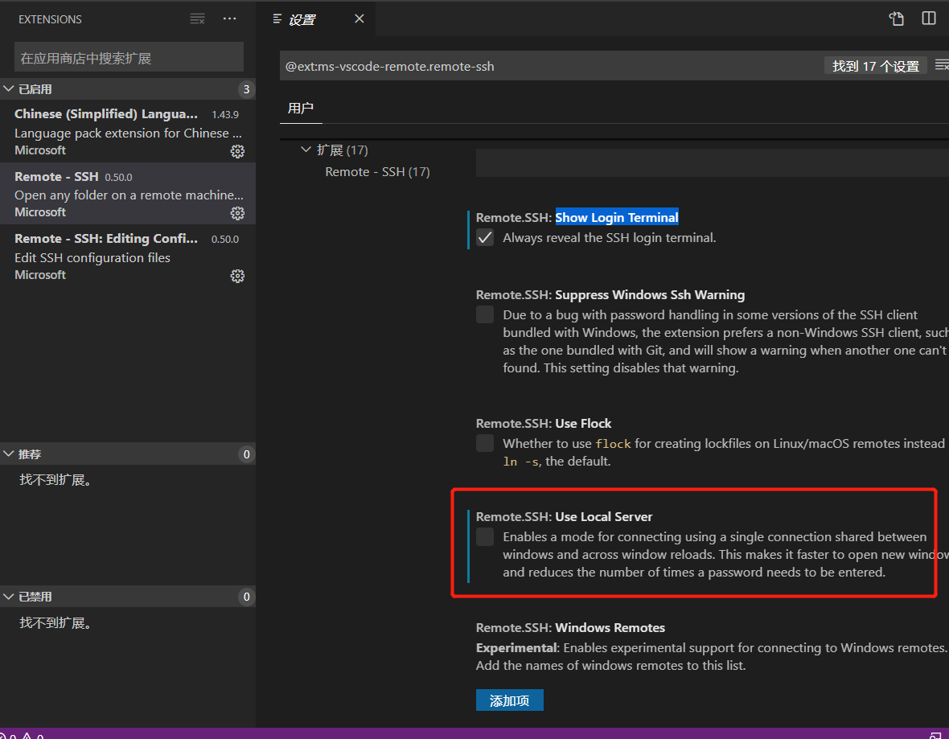Image resolution: width=949 pixels, height=739 pixels.
Task: Click the settings search input field
Action: tap(551, 66)
